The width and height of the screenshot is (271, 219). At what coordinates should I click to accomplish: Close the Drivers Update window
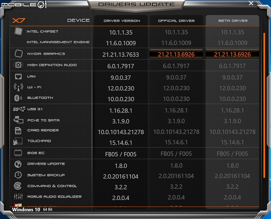[251, 3]
